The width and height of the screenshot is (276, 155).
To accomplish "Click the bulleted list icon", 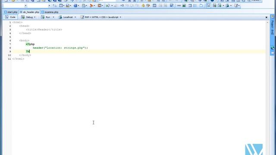I will coord(195,6).
